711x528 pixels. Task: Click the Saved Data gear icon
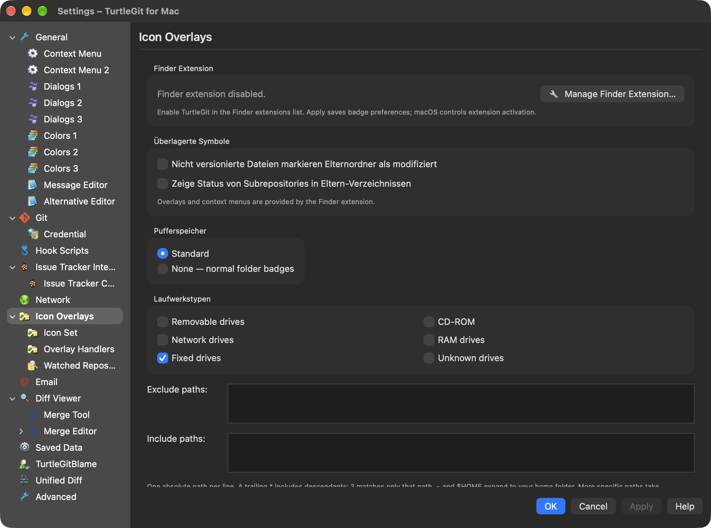point(25,447)
